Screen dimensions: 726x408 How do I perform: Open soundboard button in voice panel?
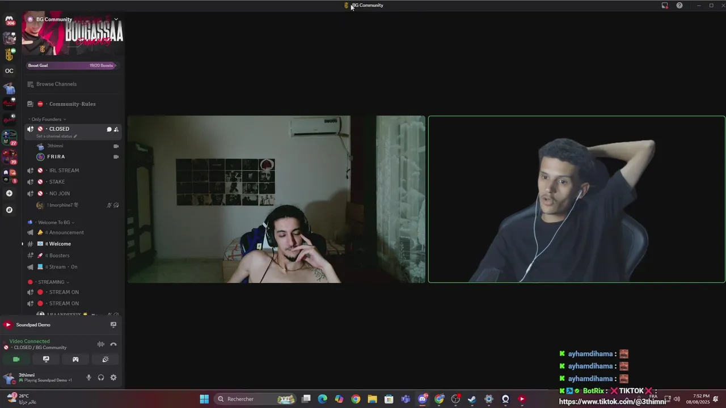tap(105, 359)
